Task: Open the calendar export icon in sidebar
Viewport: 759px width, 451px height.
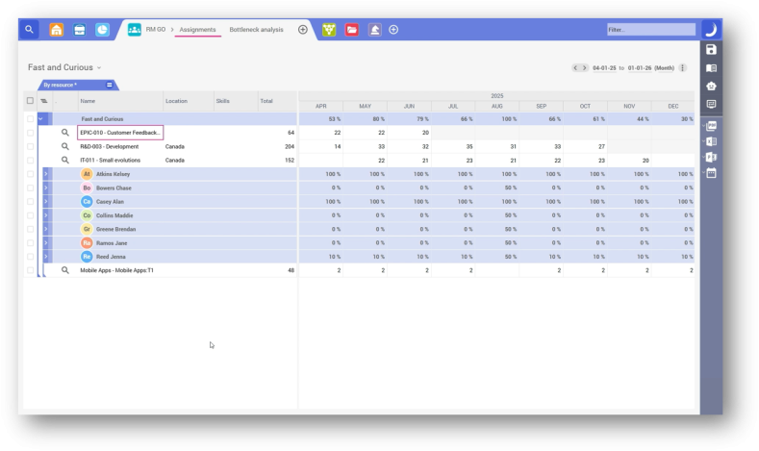Action: point(711,173)
